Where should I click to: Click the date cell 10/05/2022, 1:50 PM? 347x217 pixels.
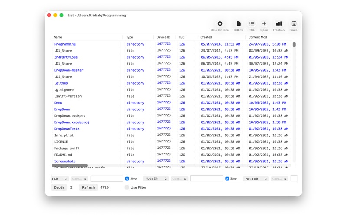pos(268,122)
